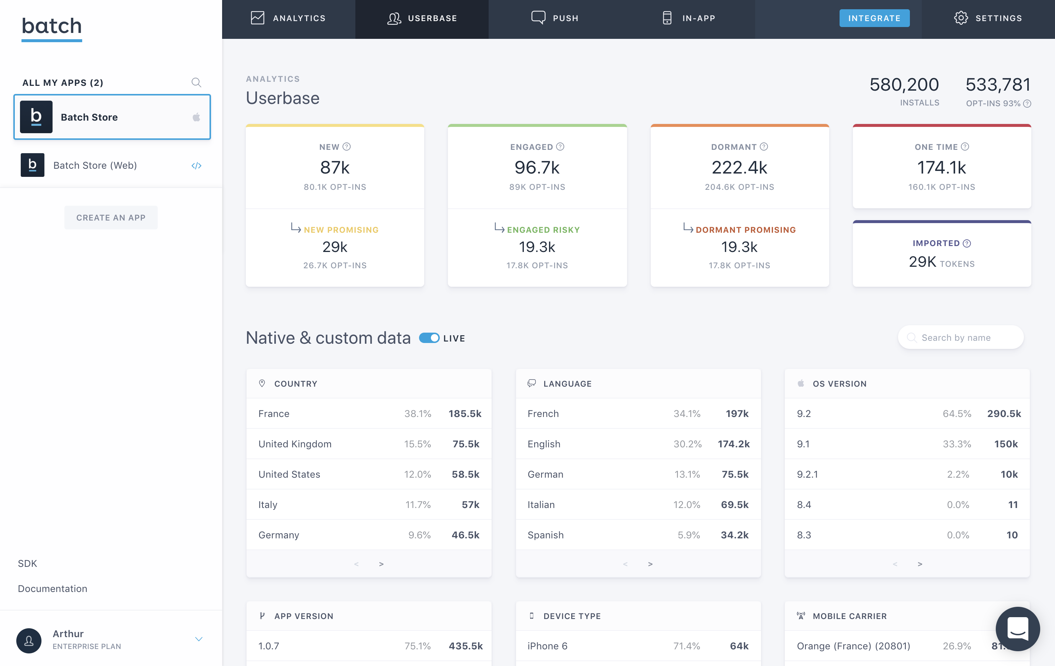Image resolution: width=1055 pixels, height=666 pixels.
Task: Switch to the Push tab
Action: click(x=555, y=18)
